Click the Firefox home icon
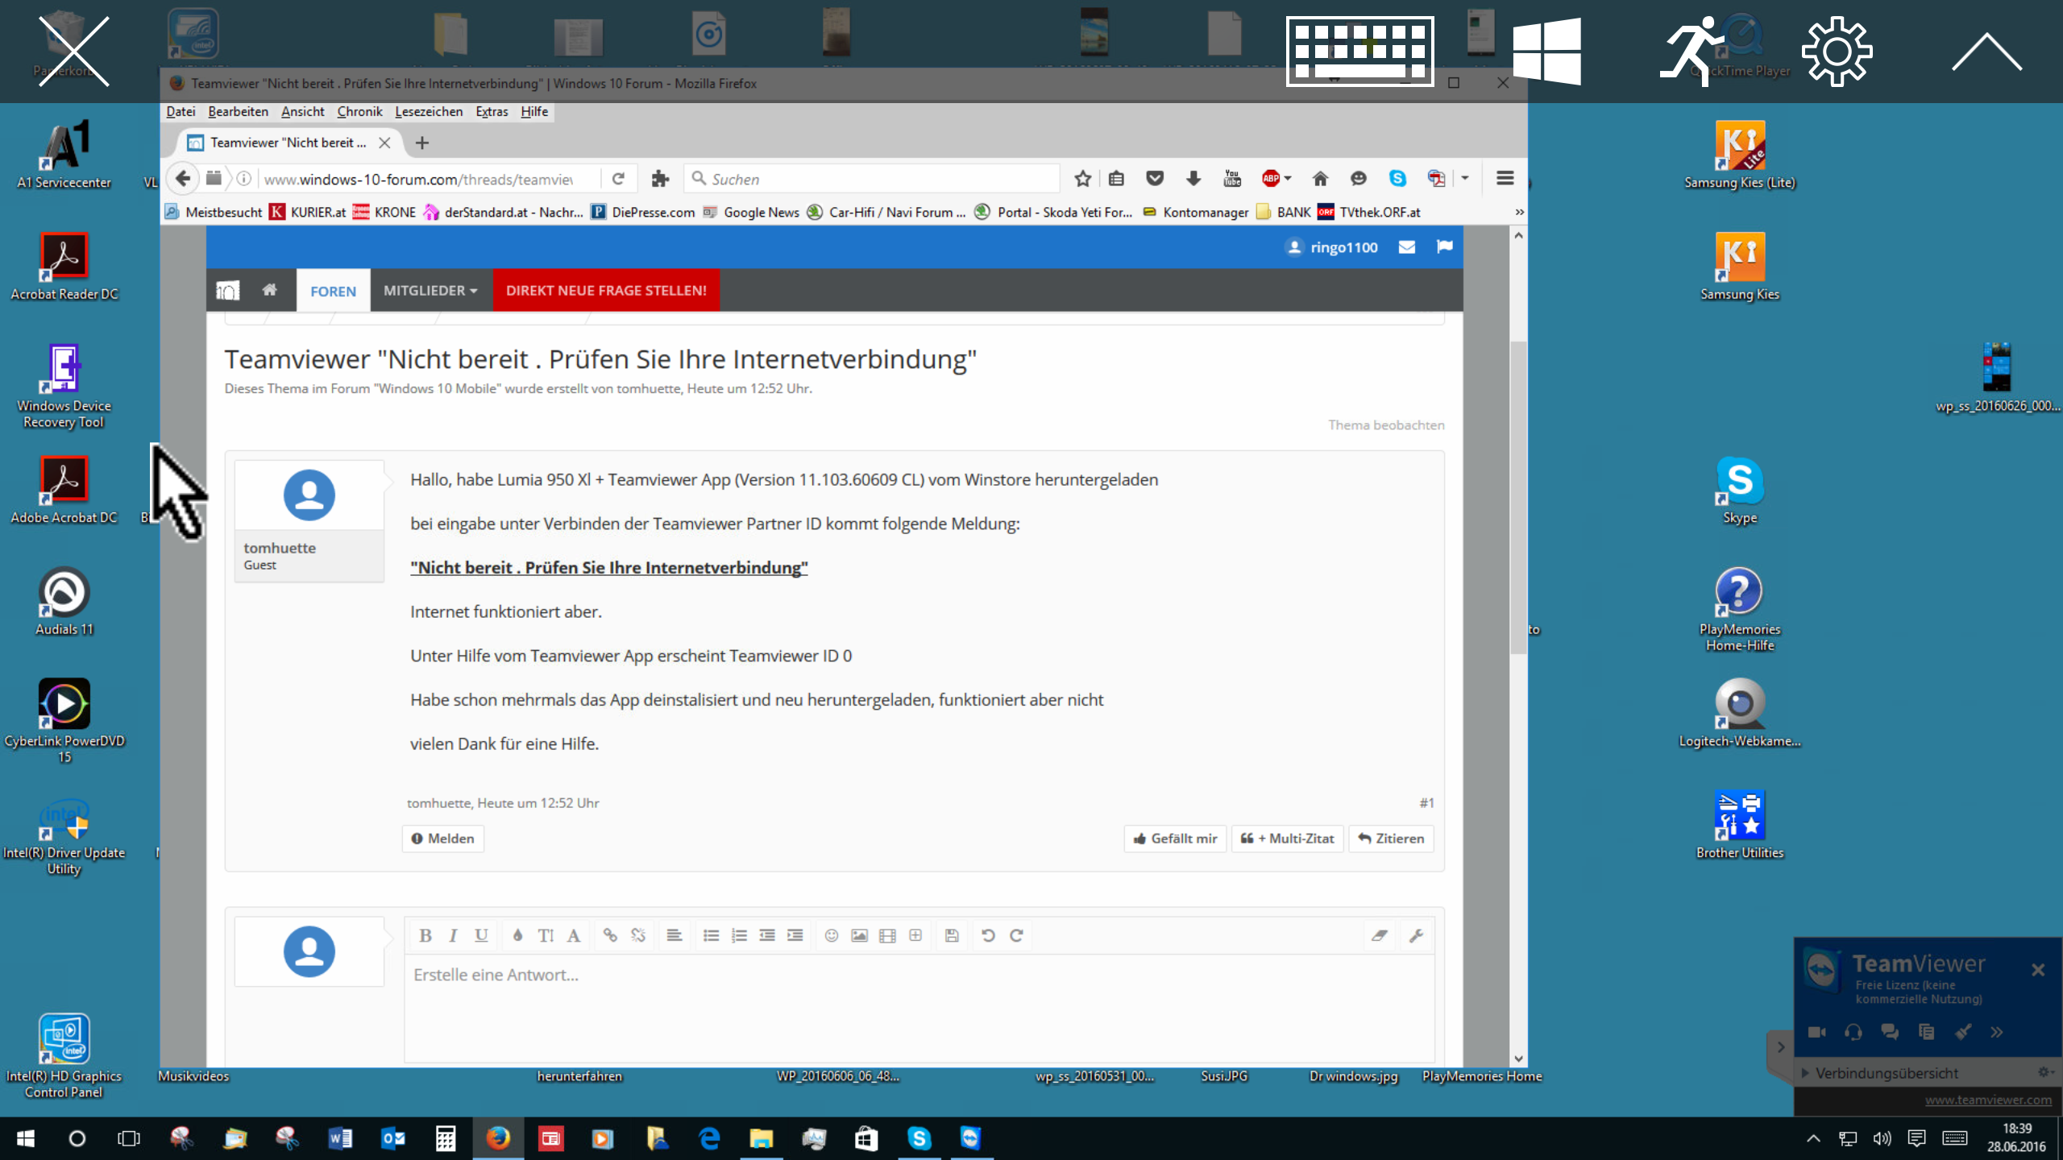 [1320, 179]
